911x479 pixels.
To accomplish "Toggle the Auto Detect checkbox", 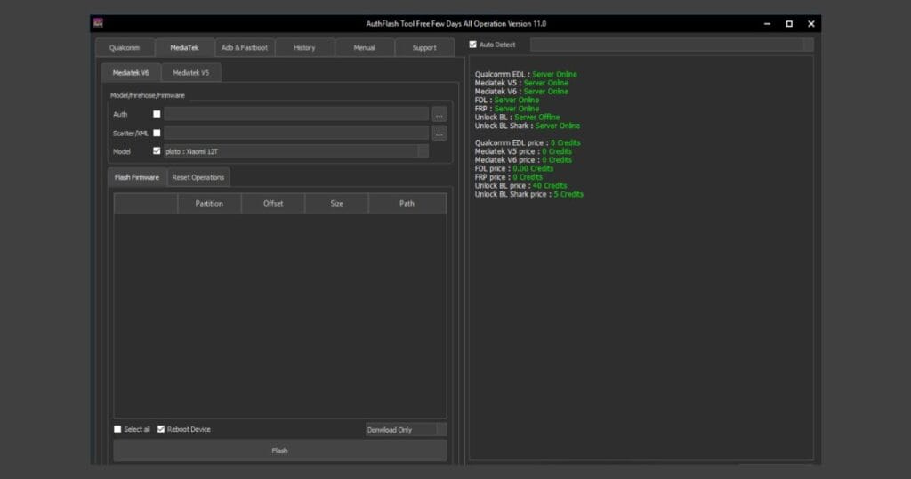I will pos(473,45).
